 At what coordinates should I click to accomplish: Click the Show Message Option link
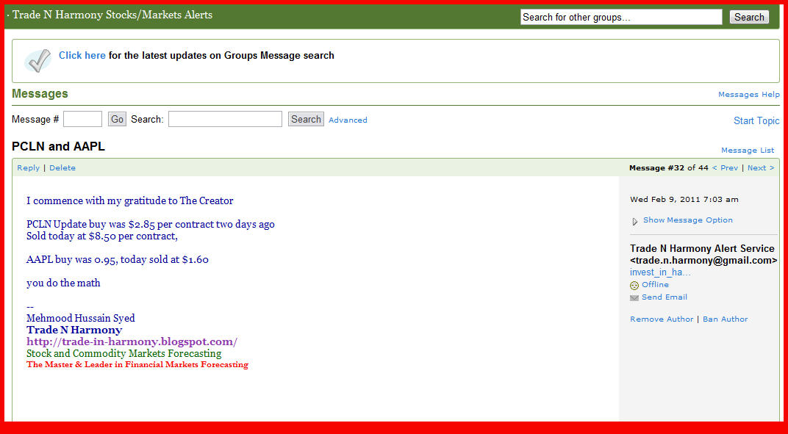click(x=688, y=220)
